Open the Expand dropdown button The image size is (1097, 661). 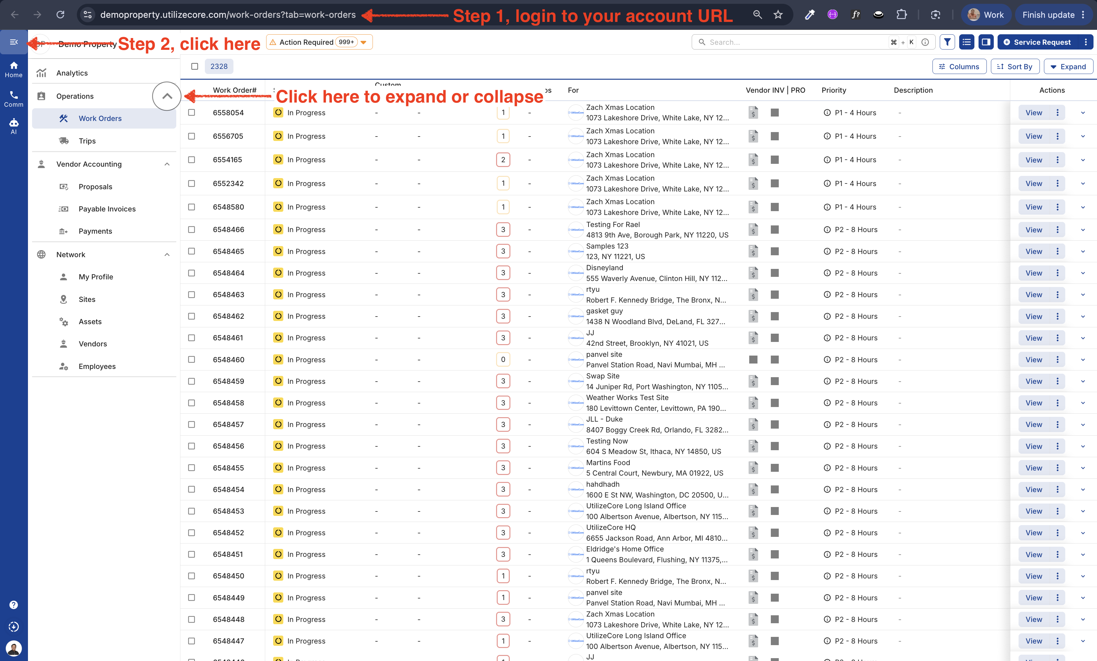tap(1068, 67)
